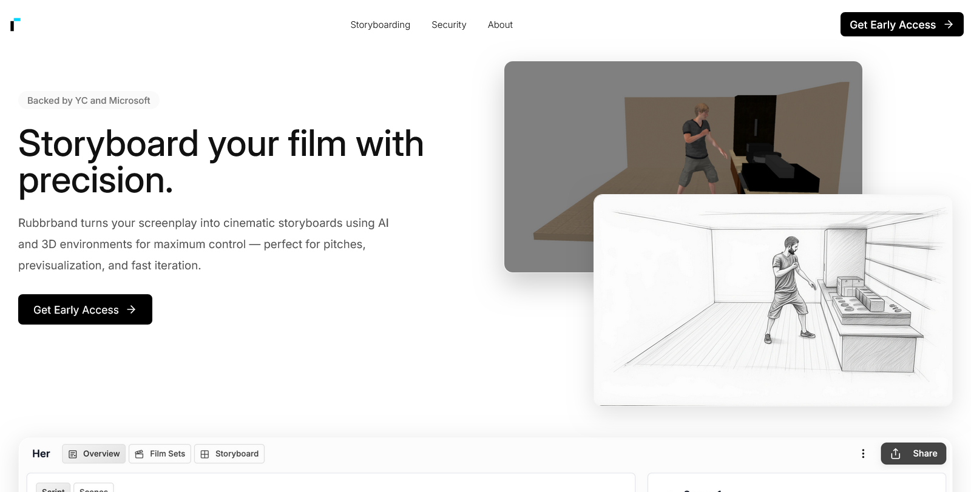Click the "Her" project title
This screenshot has height=492, width=971.
(41, 454)
